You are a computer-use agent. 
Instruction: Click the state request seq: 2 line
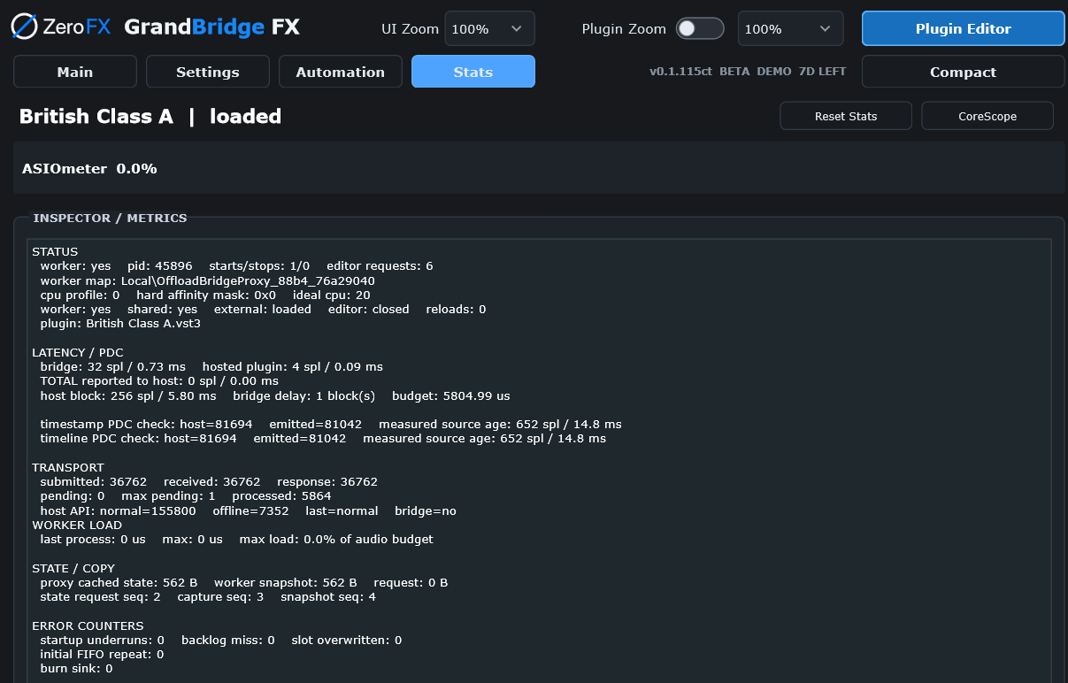pyautogui.click(x=208, y=597)
